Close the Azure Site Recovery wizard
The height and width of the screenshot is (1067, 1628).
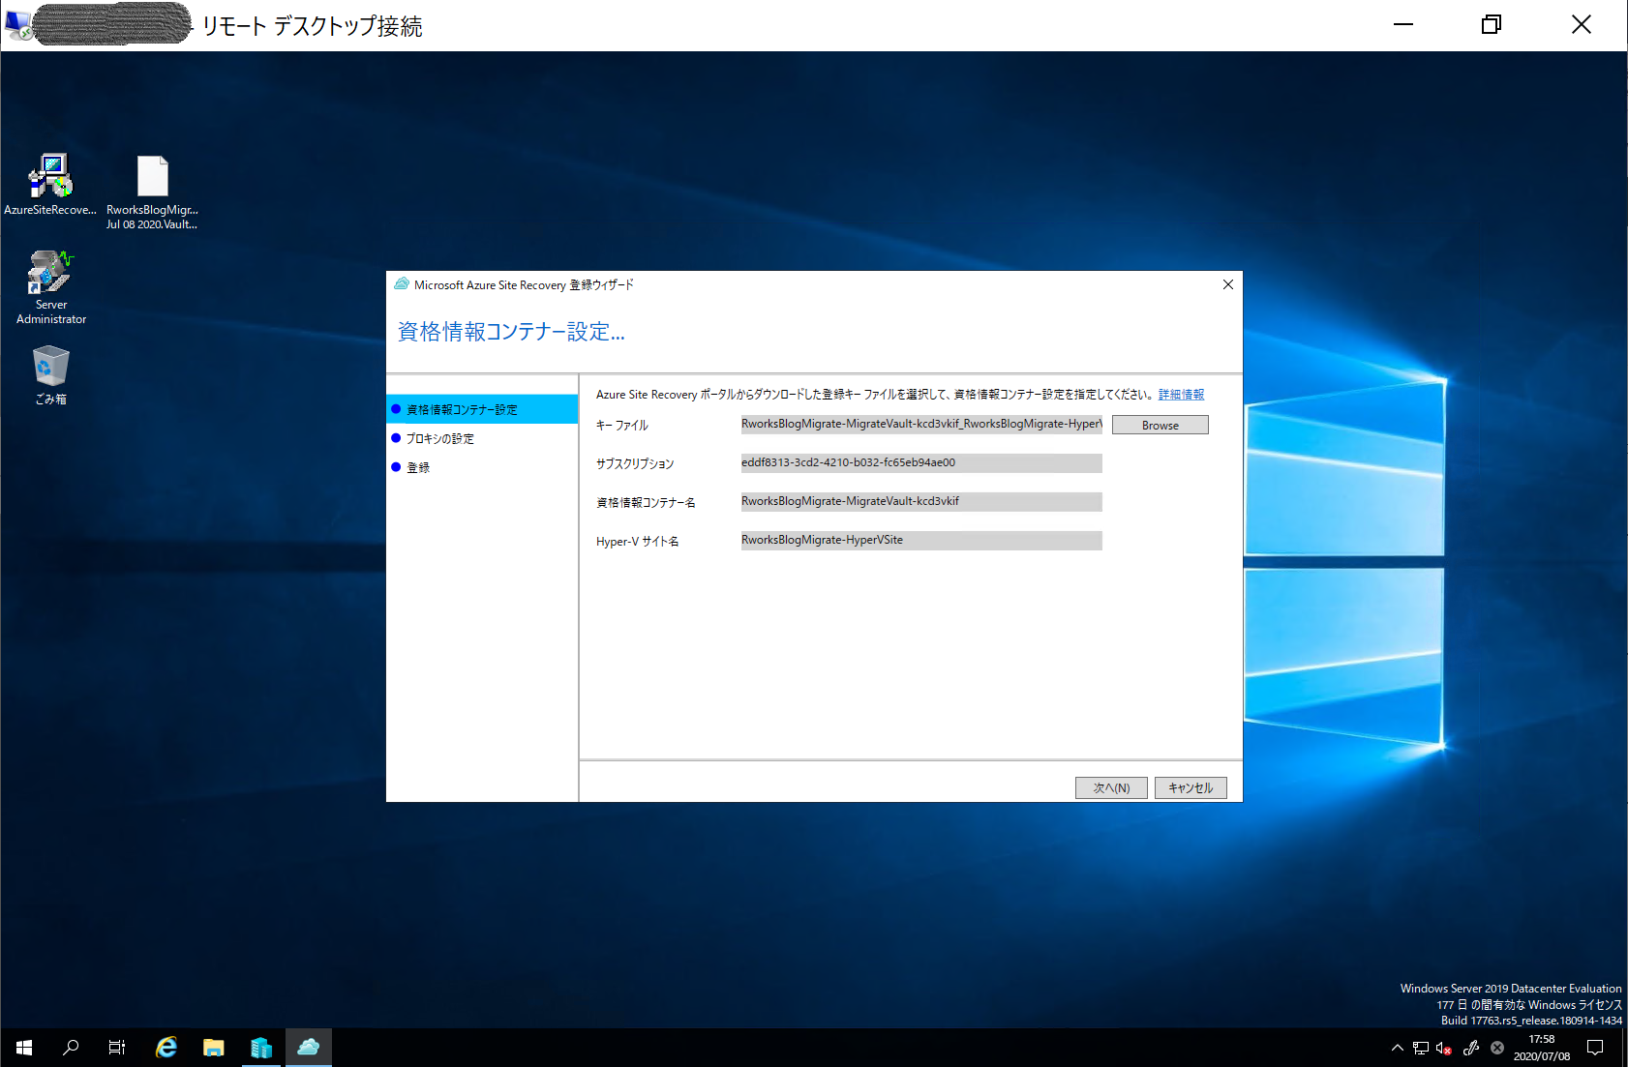1227,284
